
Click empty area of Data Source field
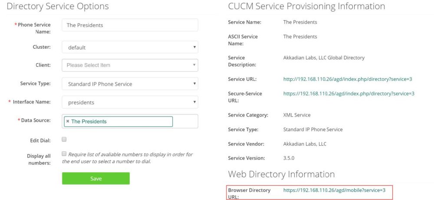185,122
